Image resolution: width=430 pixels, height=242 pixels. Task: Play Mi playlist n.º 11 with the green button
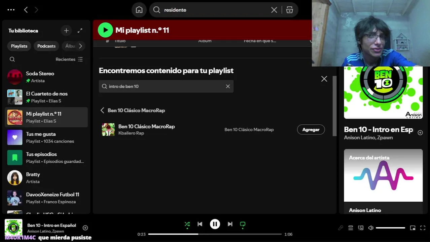(105, 30)
